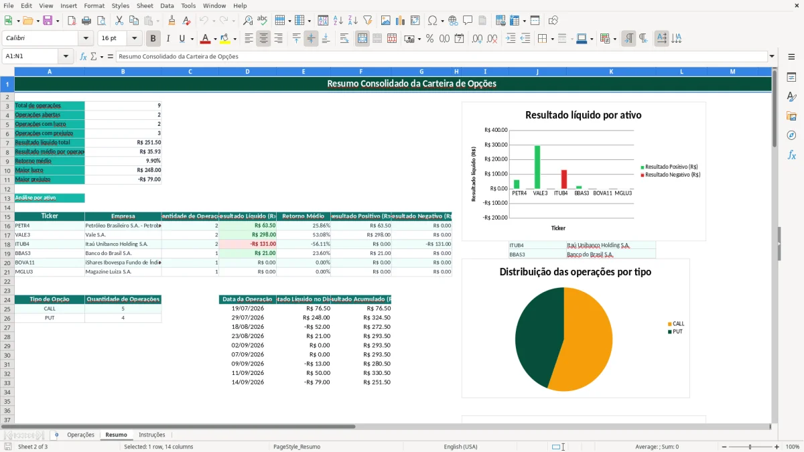Click the Clear Direct Formatting icon
The width and height of the screenshot is (804, 452).
point(186,21)
